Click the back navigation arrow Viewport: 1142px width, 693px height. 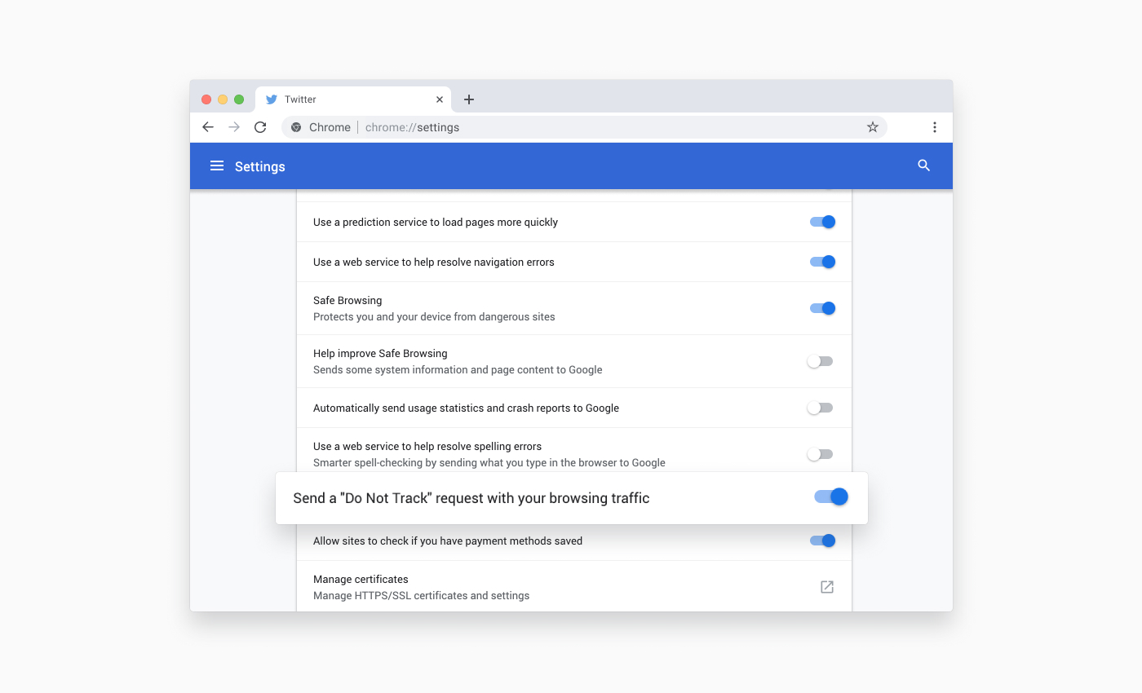208,127
